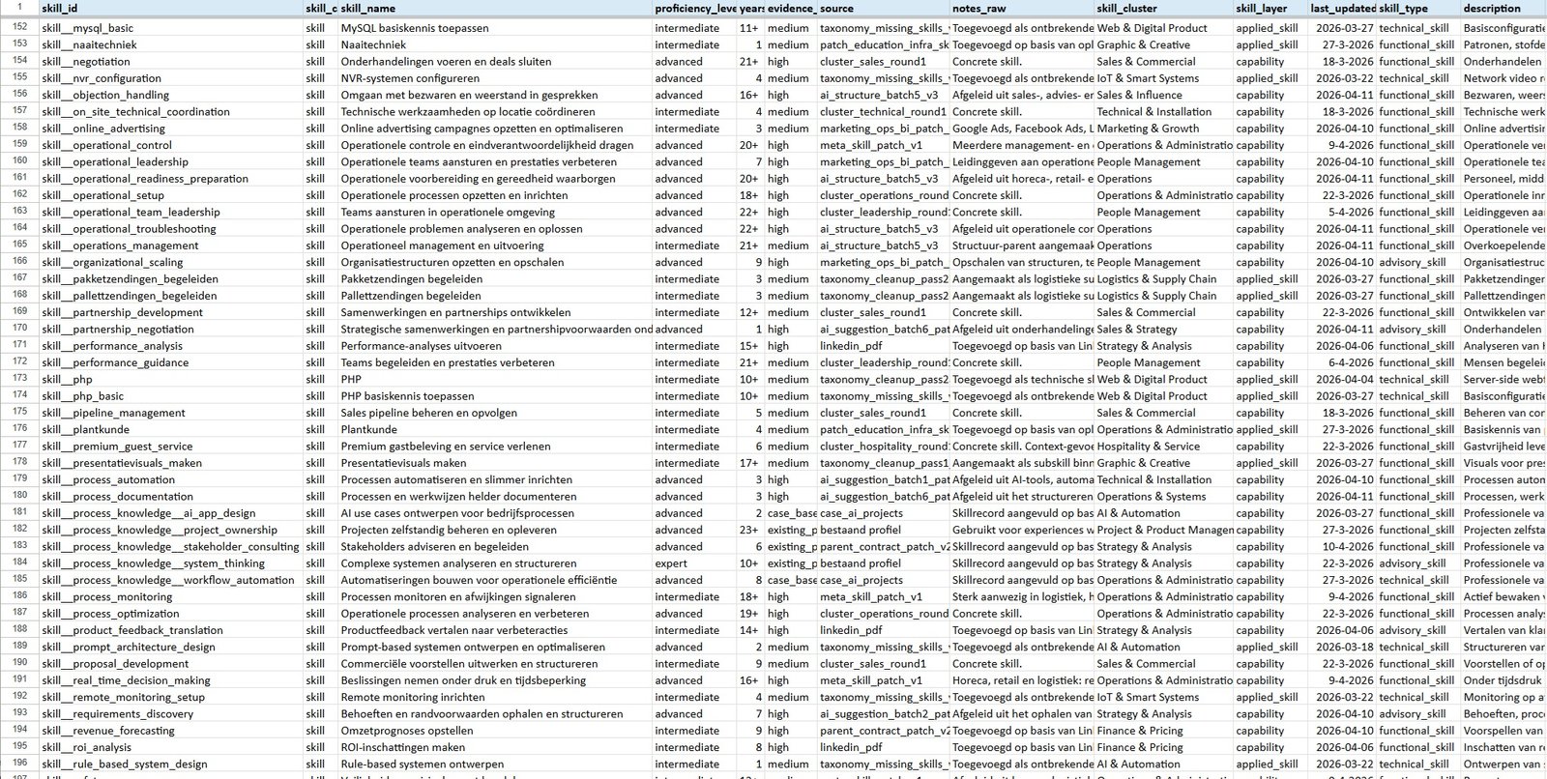Click row number 175
The width and height of the screenshot is (1547, 779).
click(19, 413)
